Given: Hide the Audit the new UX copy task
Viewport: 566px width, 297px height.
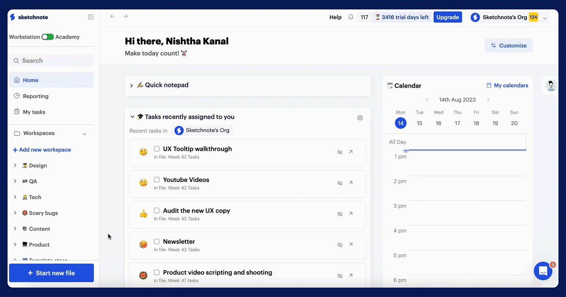Looking at the screenshot, I should click(x=340, y=214).
